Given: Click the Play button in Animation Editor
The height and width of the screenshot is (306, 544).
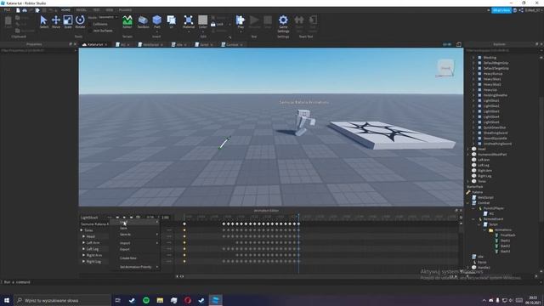Looking at the screenshot, I should [124, 218].
